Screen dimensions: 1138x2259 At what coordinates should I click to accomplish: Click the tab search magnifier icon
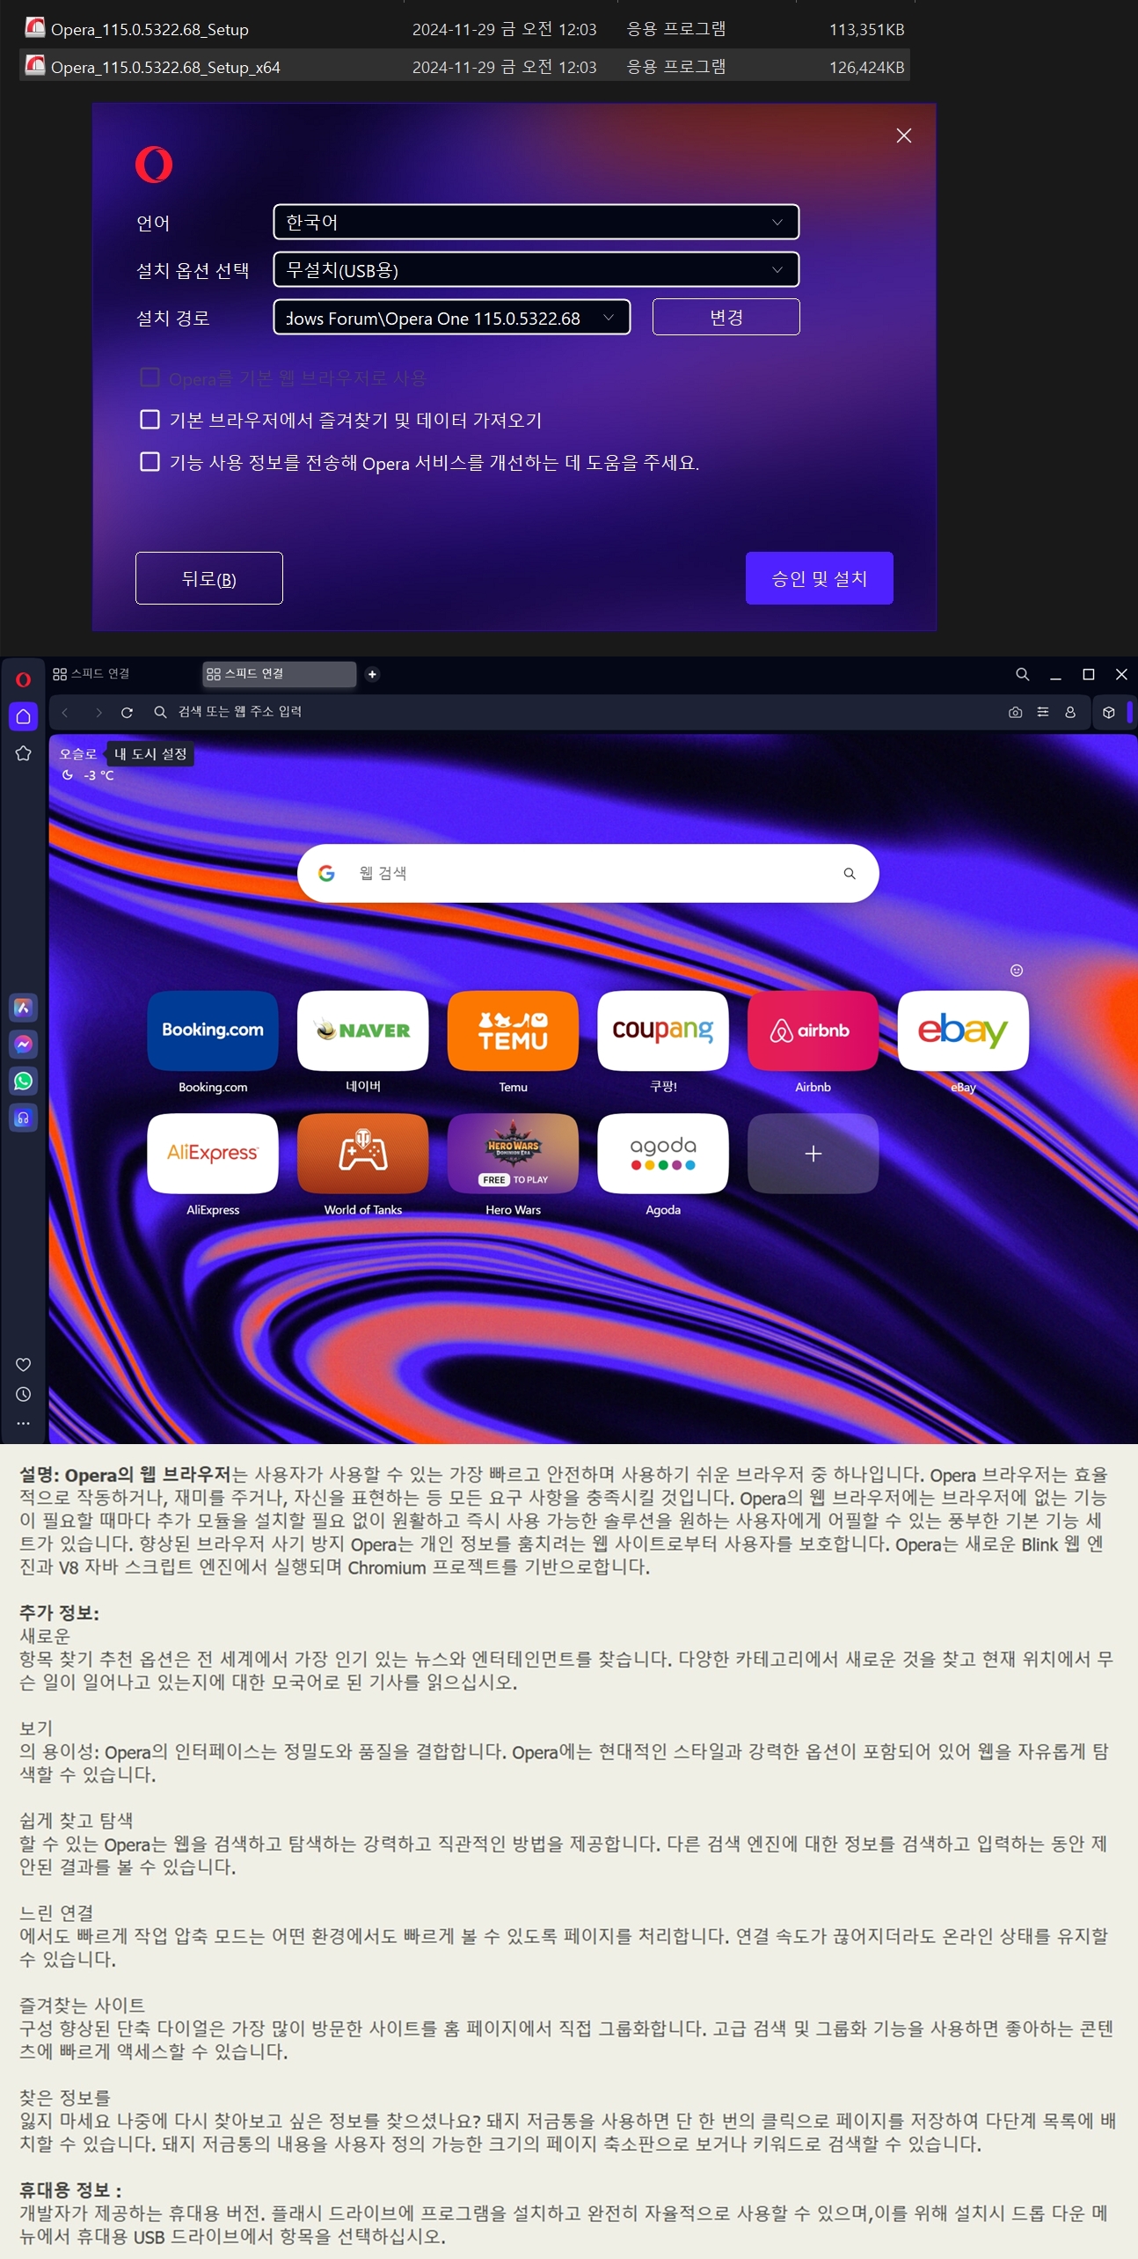tap(1022, 674)
